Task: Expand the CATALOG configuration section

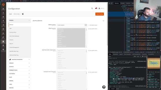Action: (x=20, y=63)
